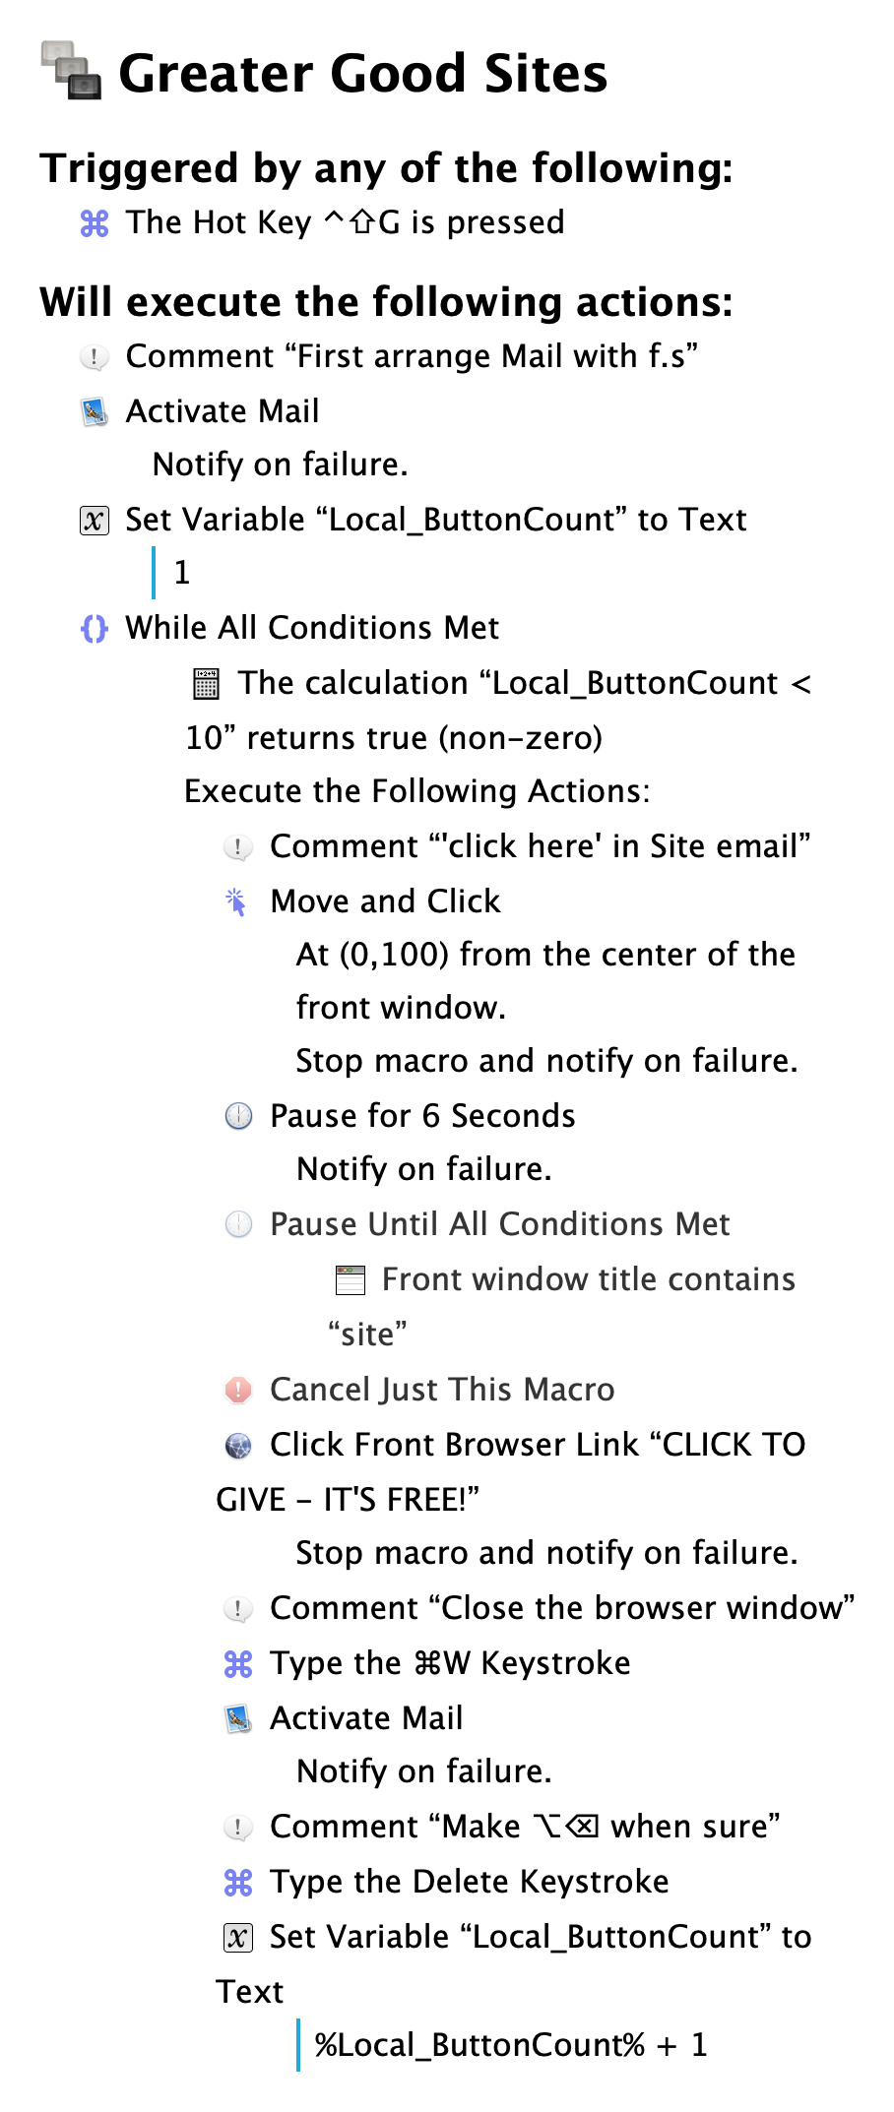
Task: Click the command icon for Type ⌘W Keystroke
Action: 238,1663
